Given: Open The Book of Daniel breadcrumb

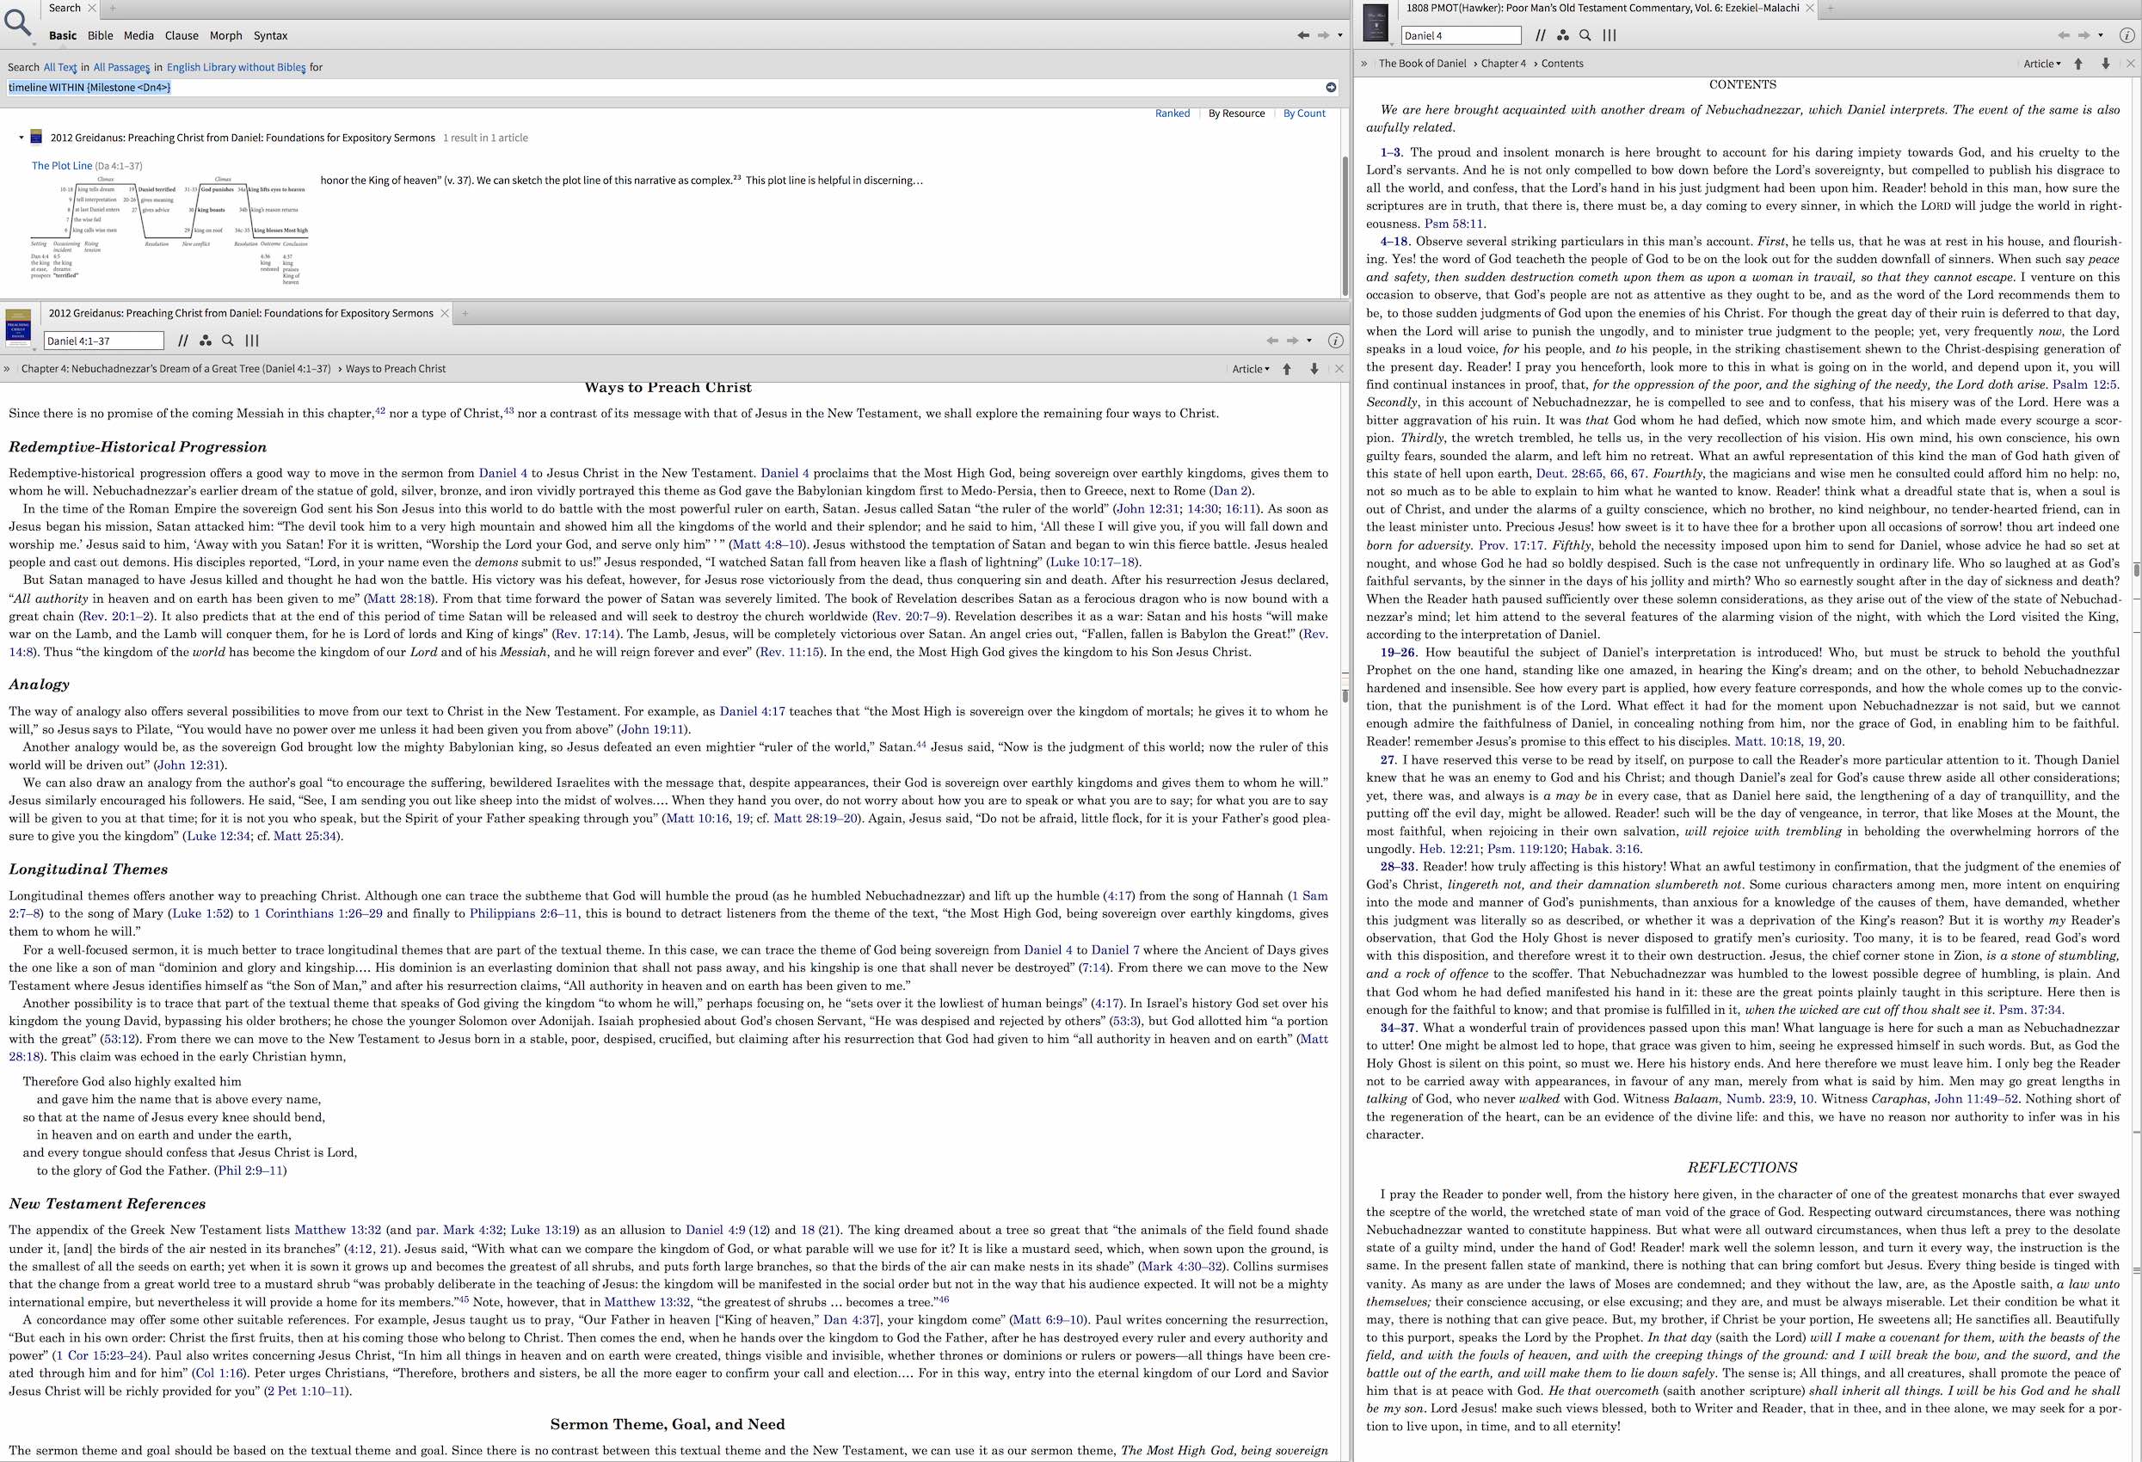Looking at the screenshot, I should tap(1422, 64).
